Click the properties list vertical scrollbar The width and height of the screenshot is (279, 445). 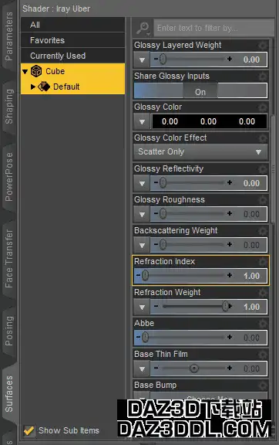tap(273, 169)
